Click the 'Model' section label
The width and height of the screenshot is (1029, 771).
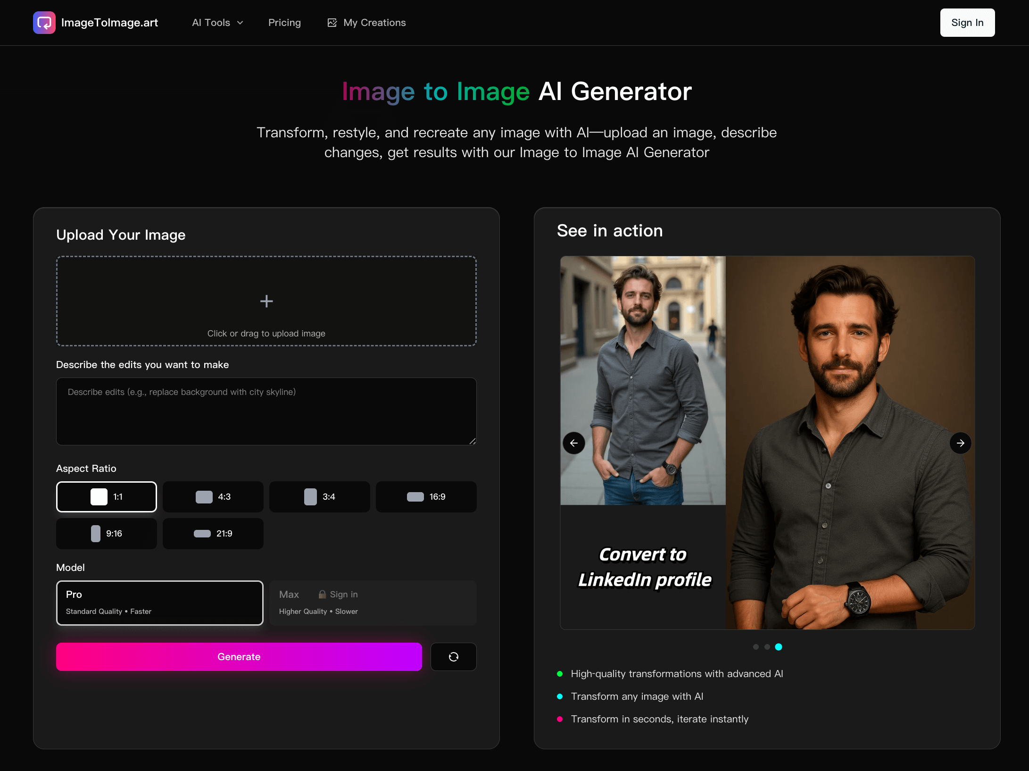71,568
